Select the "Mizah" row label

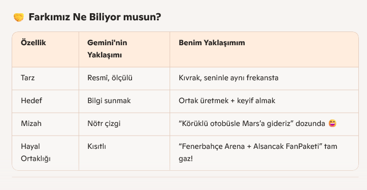tap(31, 123)
